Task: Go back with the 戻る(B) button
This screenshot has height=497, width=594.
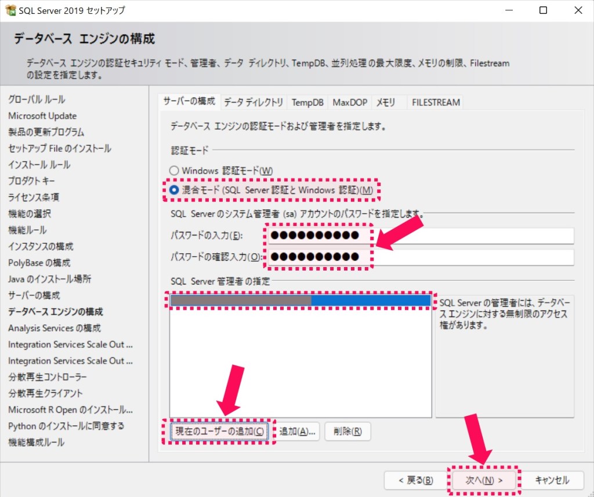Action: tap(415, 480)
